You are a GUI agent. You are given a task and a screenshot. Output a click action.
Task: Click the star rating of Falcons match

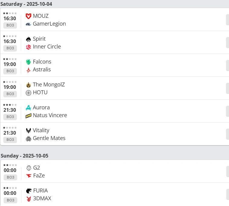coord(10,59)
